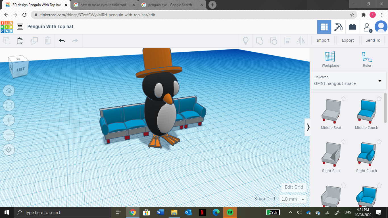This screenshot has width=388, height=218.
Task: Favorite the Right Couch star
Action: (x=379, y=142)
